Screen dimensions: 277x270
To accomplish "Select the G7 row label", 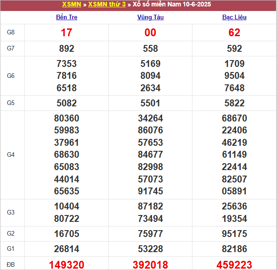I will coord(11,48).
